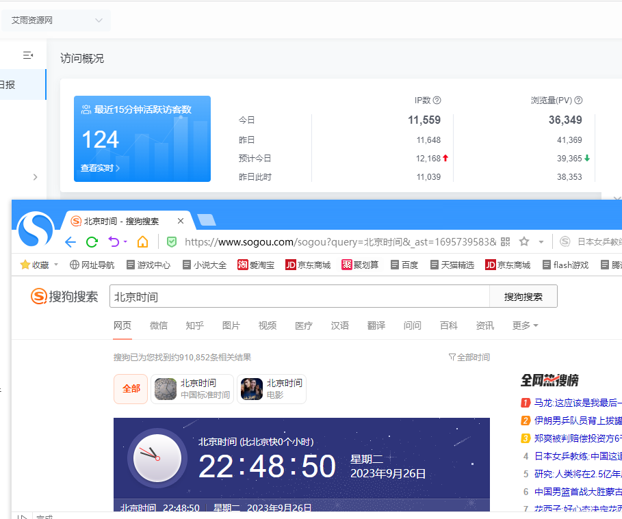Viewport: 622px width, 519px height.
Task: Expand the 更多 search categories menu
Action: point(525,325)
